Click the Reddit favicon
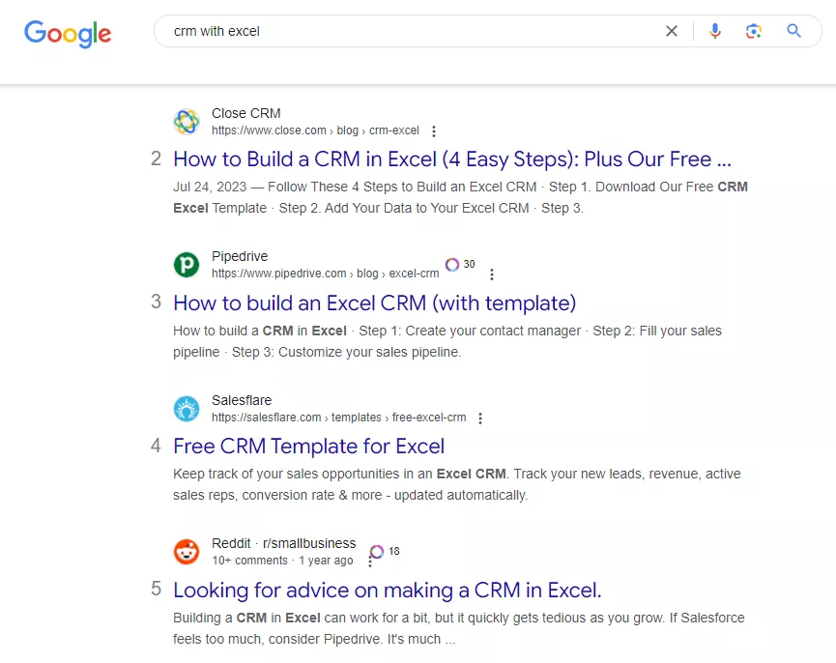 point(187,552)
